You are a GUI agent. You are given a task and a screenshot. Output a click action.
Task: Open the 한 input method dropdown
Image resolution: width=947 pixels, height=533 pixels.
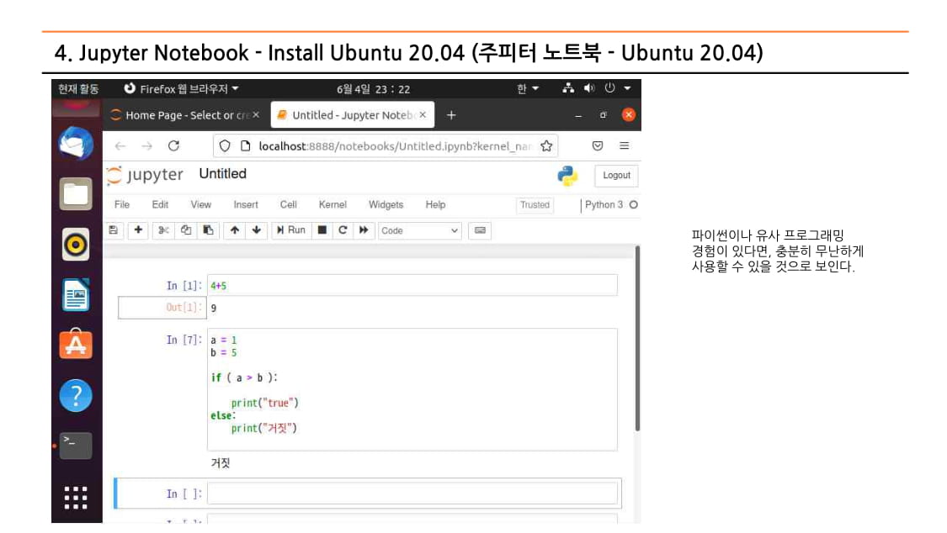coord(527,89)
